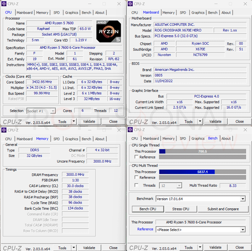
Task: Click the Current Link Speed value 2.5 GT/s
Action: (180, 107)
